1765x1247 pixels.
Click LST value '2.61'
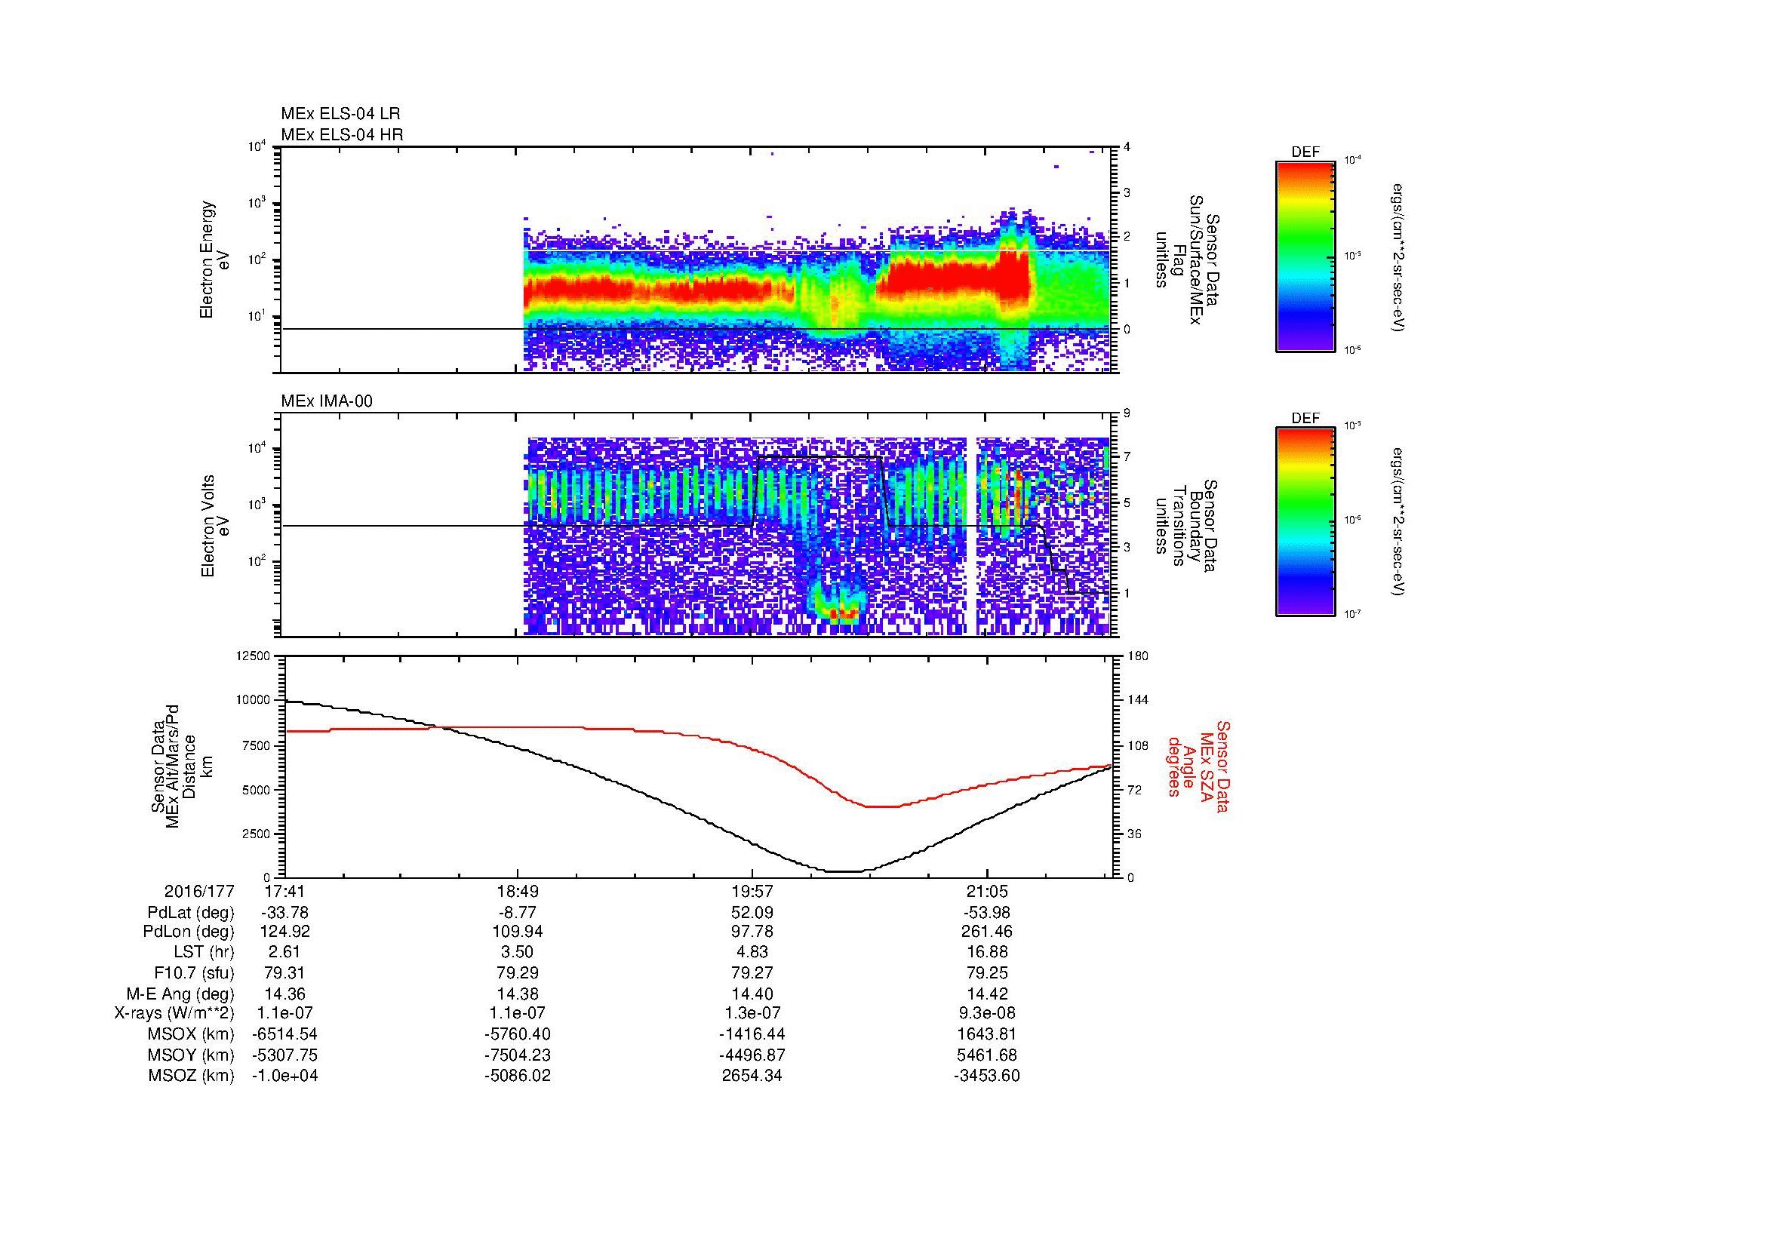285,953
